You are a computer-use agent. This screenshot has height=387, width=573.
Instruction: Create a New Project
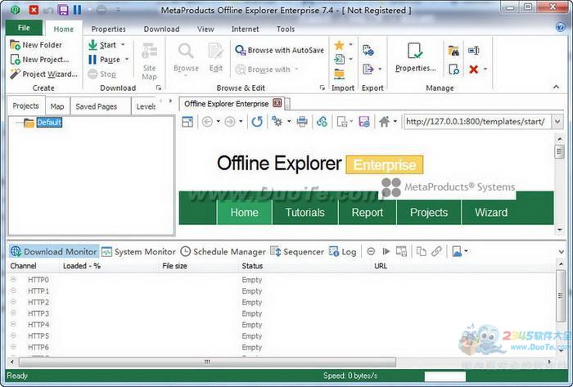(39, 60)
